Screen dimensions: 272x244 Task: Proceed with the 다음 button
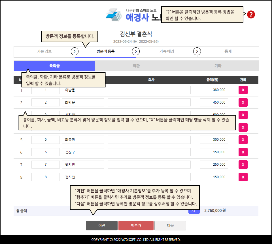click(170, 226)
